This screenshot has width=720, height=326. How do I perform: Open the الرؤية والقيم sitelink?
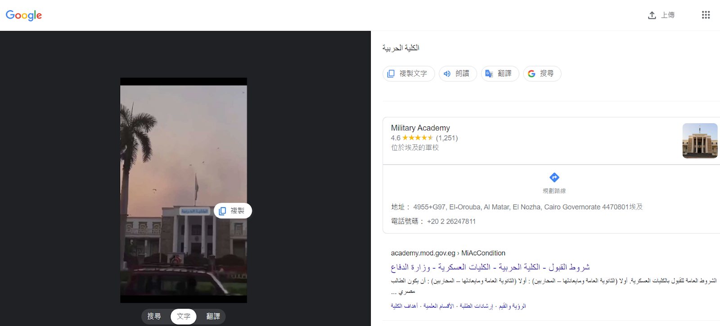pyautogui.click(x=513, y=306)
